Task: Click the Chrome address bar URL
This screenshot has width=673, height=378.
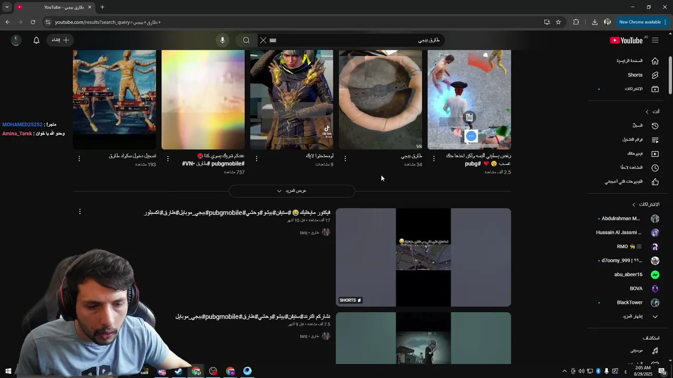Action: click(108, 22)
